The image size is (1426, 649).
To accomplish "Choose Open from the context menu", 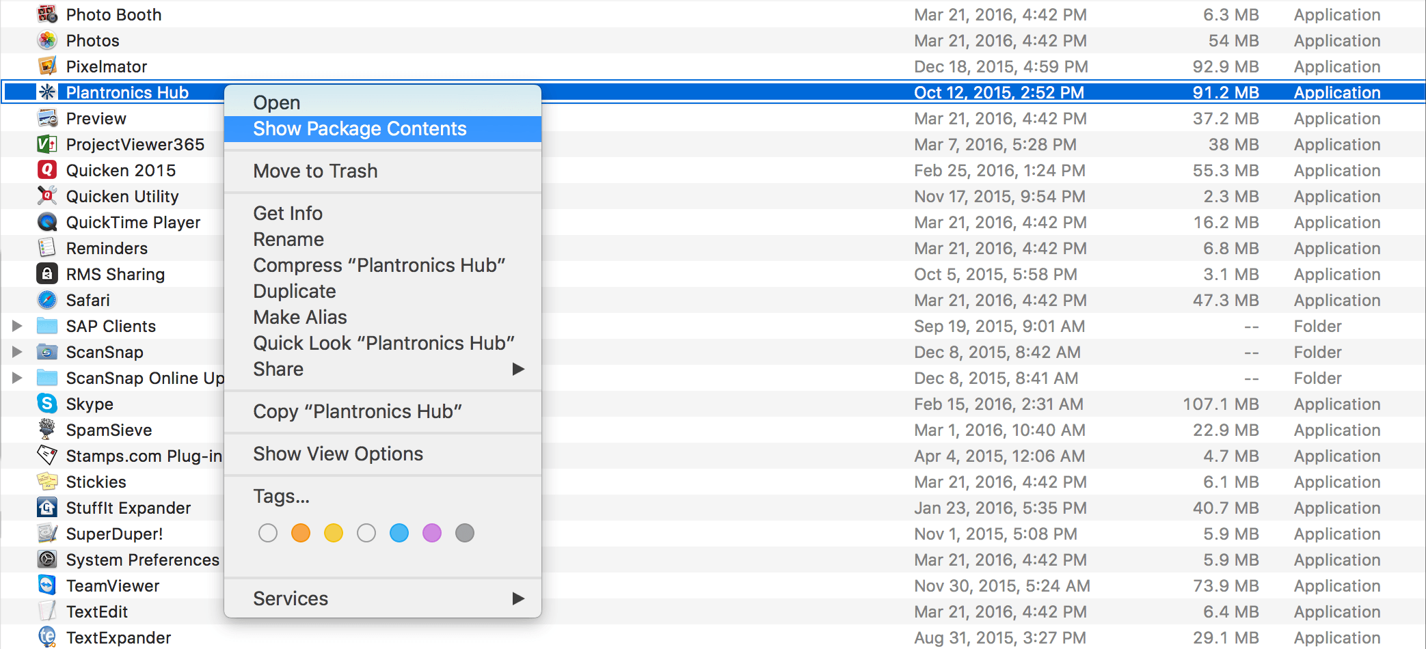I will tap(383, 102).
